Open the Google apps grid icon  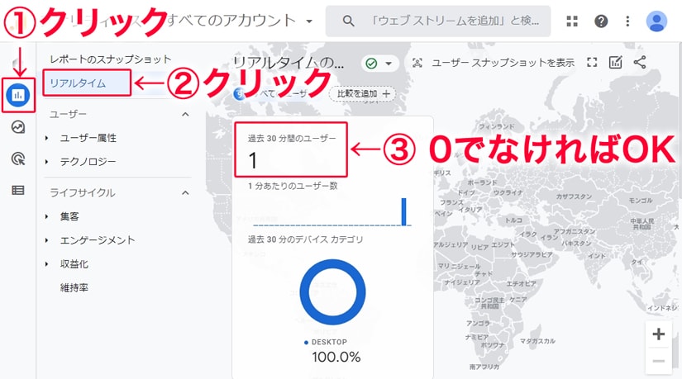[x=572, y=21]
